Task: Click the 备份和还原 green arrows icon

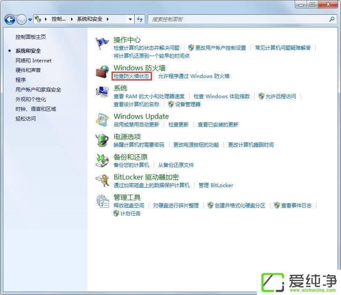Action: point(102,160)
